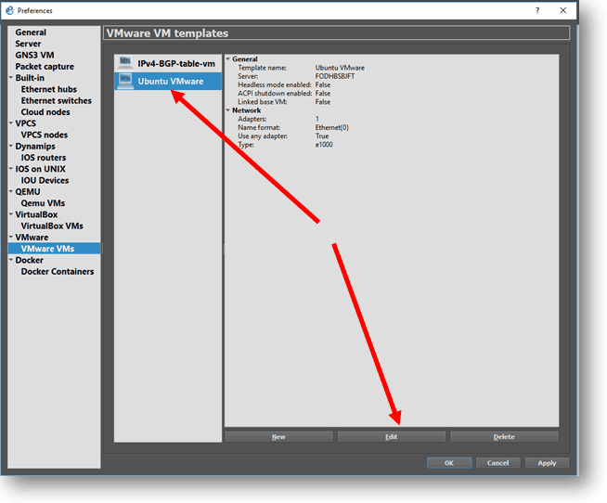
Task: Select Ethernet hubs in the sidebar
Action: pyautogui.click(x=49, y=89)
